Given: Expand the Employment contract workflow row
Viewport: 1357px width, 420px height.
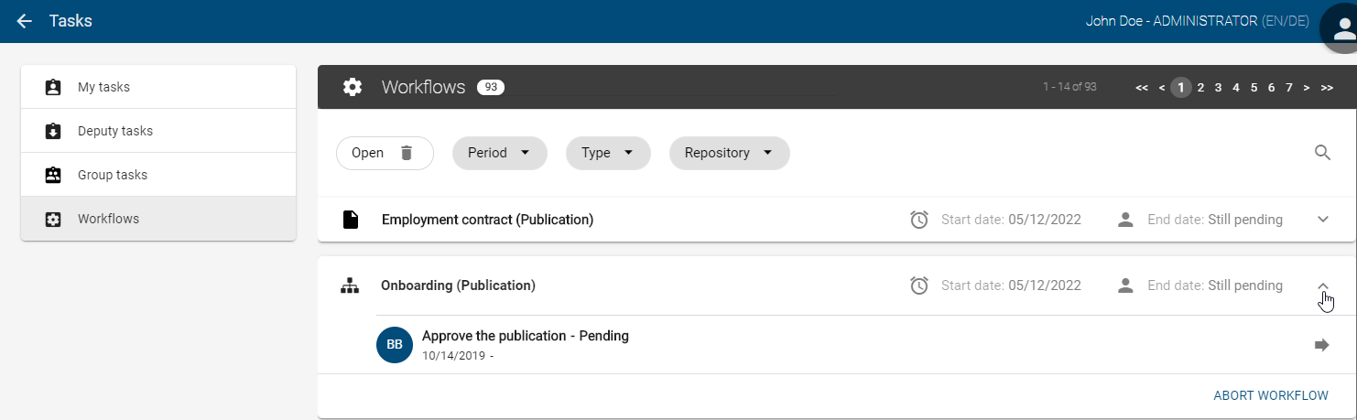Looking at the screenshot, I should point(1322,220).
